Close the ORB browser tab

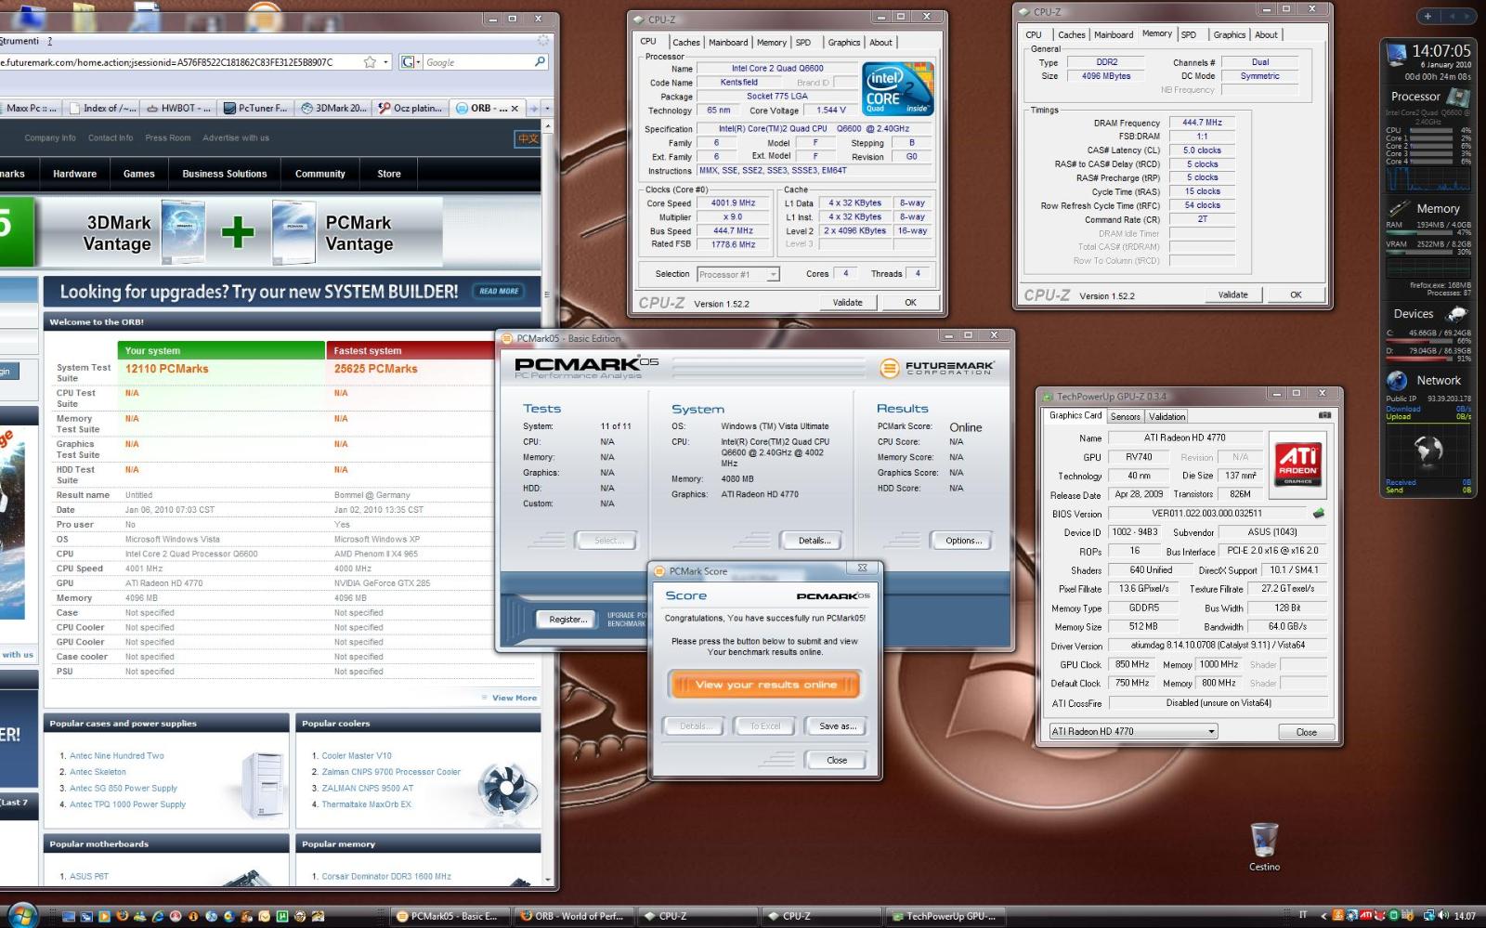pos(515,108)
